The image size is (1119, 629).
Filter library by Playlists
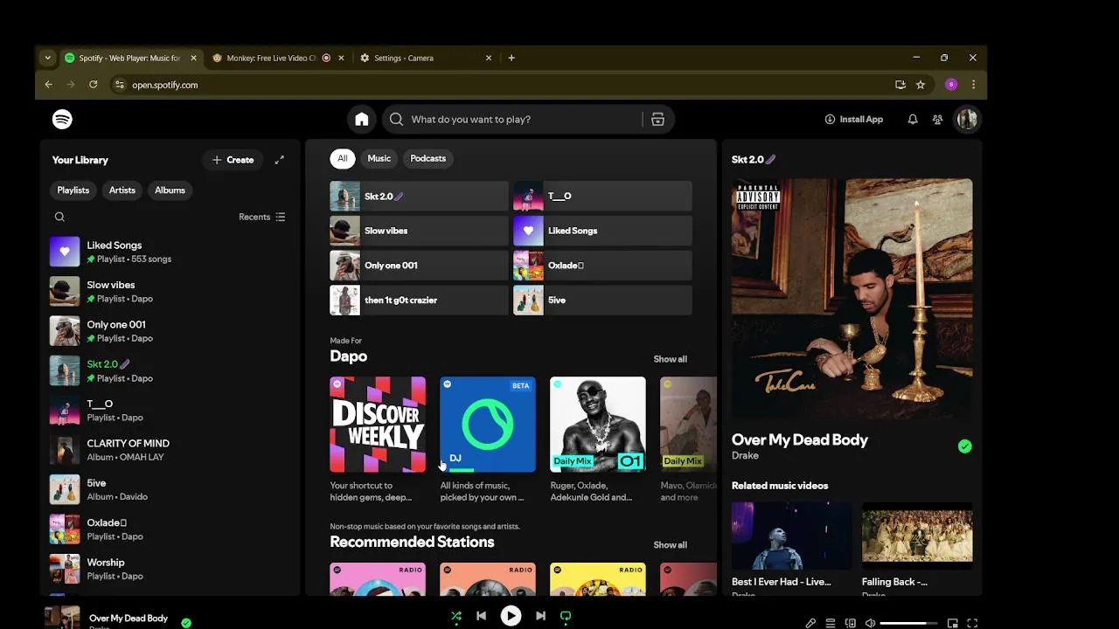click(x=73, y=190)
